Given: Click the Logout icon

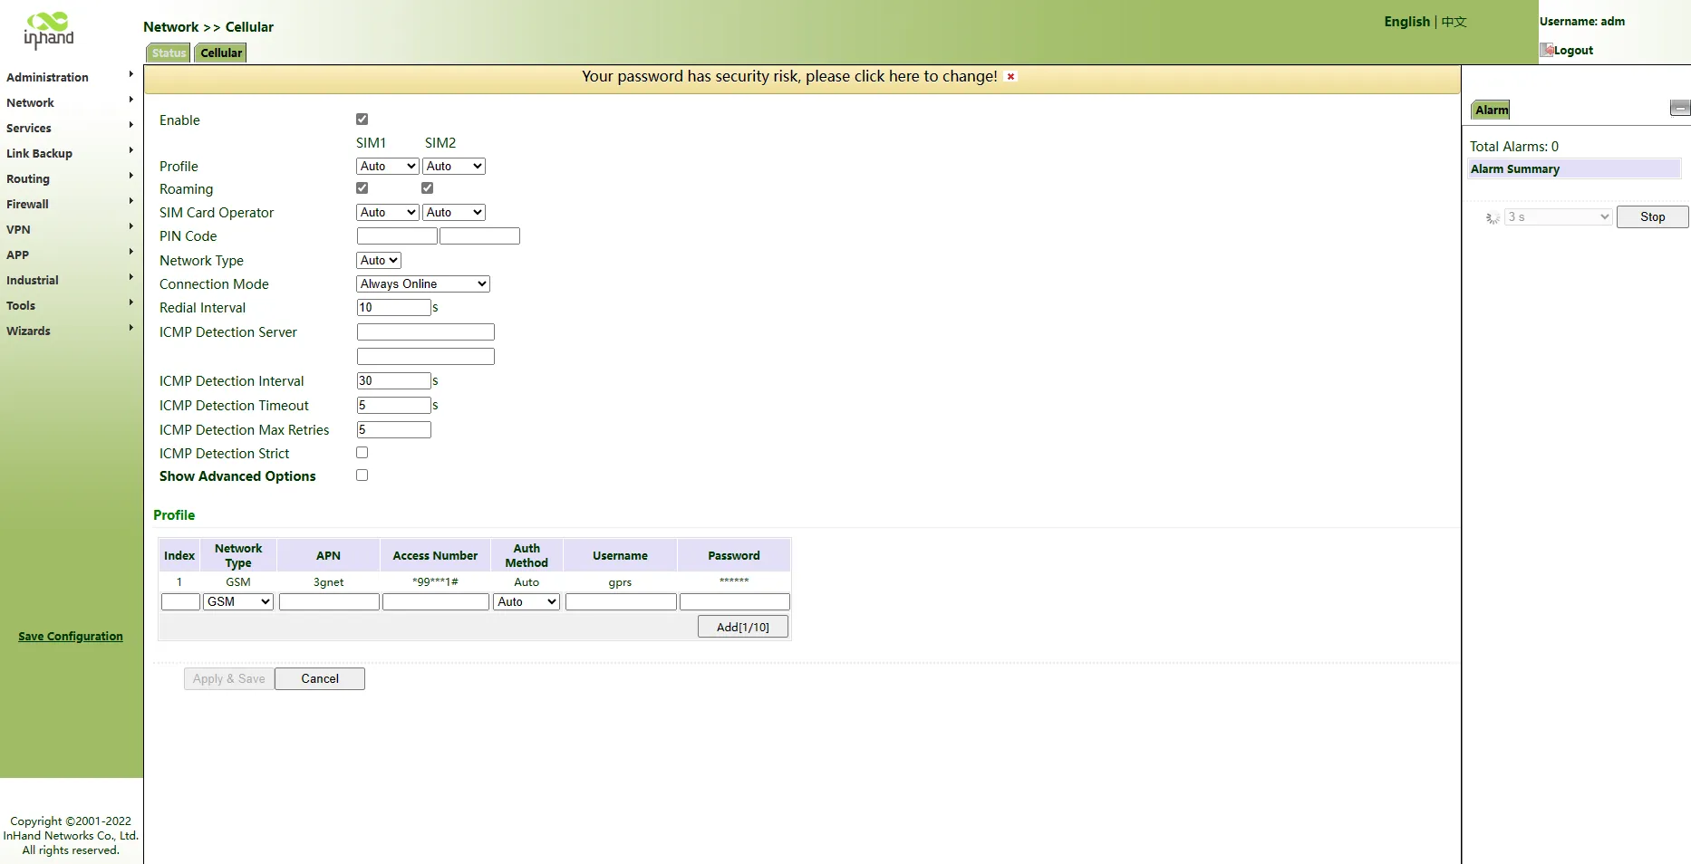Looking at the screenshot, I should click(x=1547, y=50).
